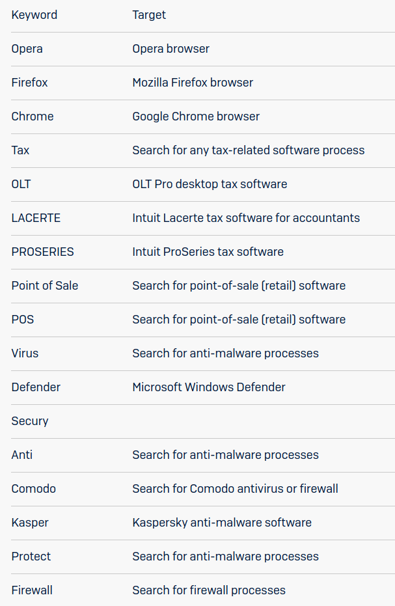This screenshot has width=395, height=606.
Task: Click "OLT Pro desktop tax software" description
Action: [x=210, y=184]
